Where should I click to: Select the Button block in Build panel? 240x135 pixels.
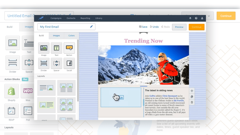(69, 48)
